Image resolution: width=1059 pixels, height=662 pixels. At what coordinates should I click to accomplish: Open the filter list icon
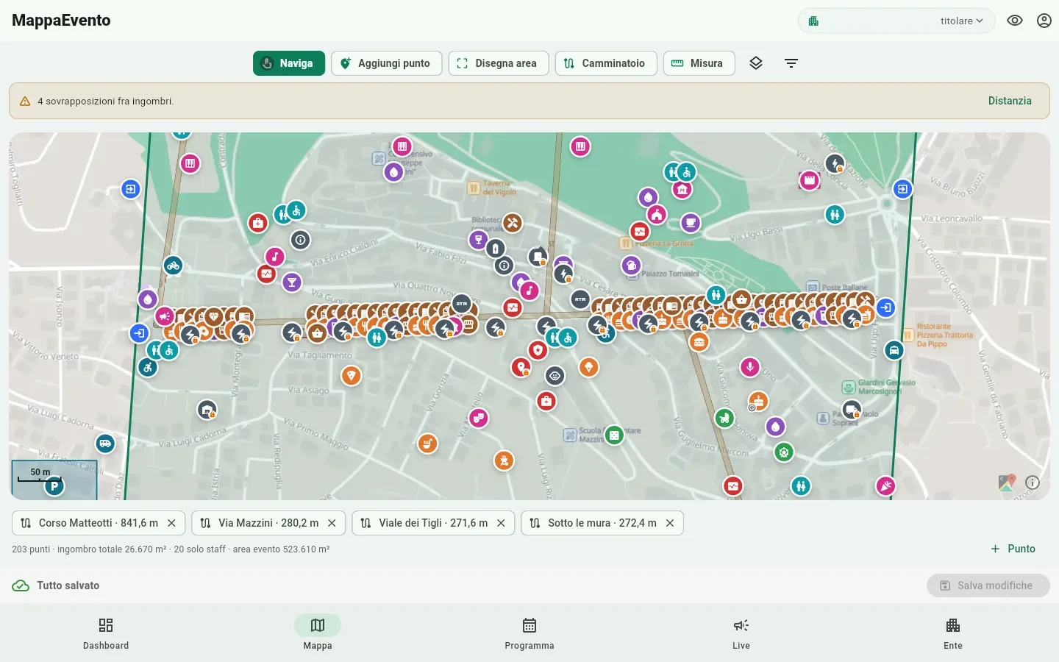click(791, 63)
